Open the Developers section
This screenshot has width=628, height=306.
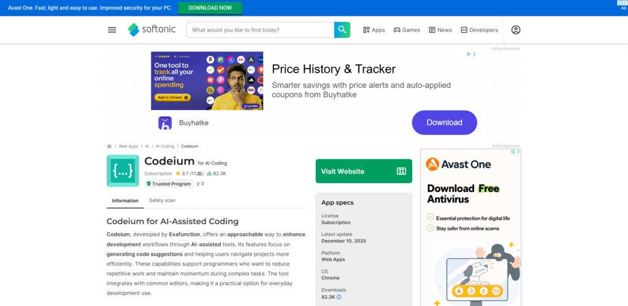coord(480,30)
